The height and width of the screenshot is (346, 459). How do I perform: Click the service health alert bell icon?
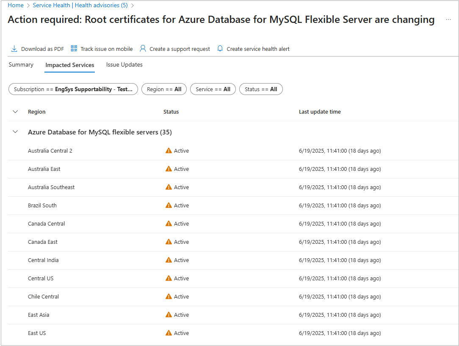tap(220, 49)
